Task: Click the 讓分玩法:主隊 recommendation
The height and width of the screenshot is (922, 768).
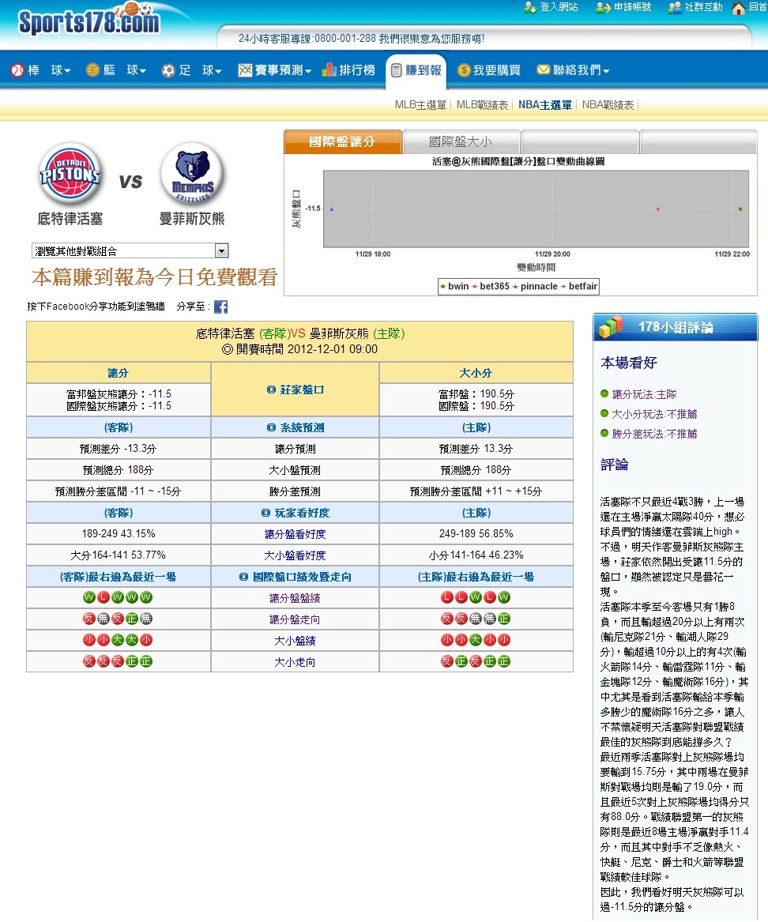Action: click(x=645, y=394)
